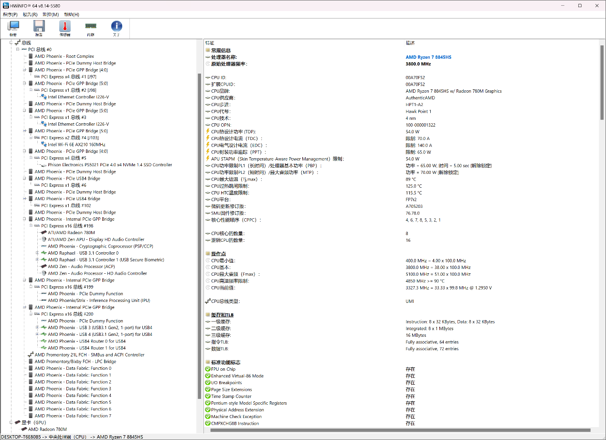Collapse the PCI 总线 #0 tree node
Image resolution: width=606 pixels, height=440 pixels.
(x=18, y=49)
